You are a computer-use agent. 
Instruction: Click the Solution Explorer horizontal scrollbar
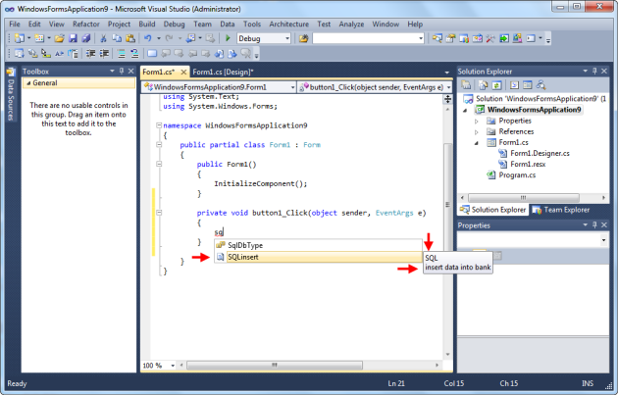(x=525, y=196)
